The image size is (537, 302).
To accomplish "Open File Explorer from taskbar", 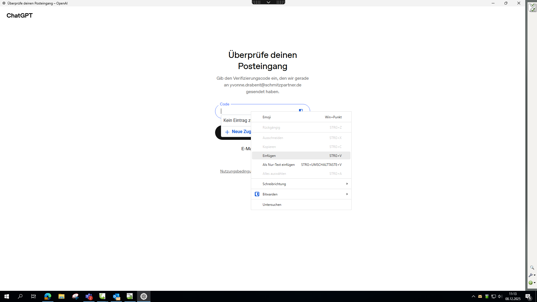I will [62, 296].
